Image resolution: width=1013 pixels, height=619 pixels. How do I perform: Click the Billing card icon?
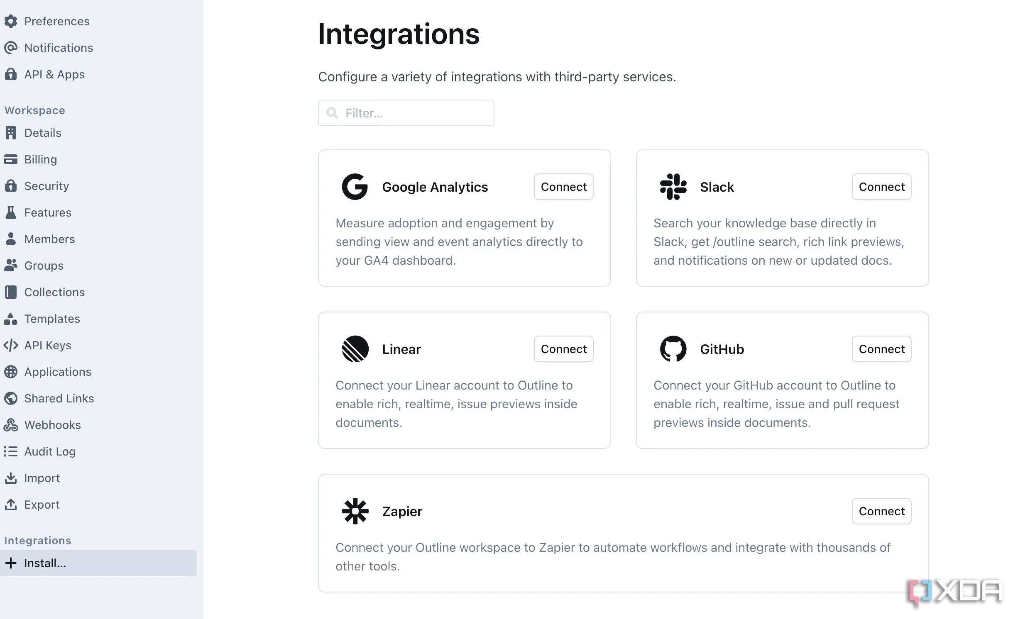pos(11,159)
